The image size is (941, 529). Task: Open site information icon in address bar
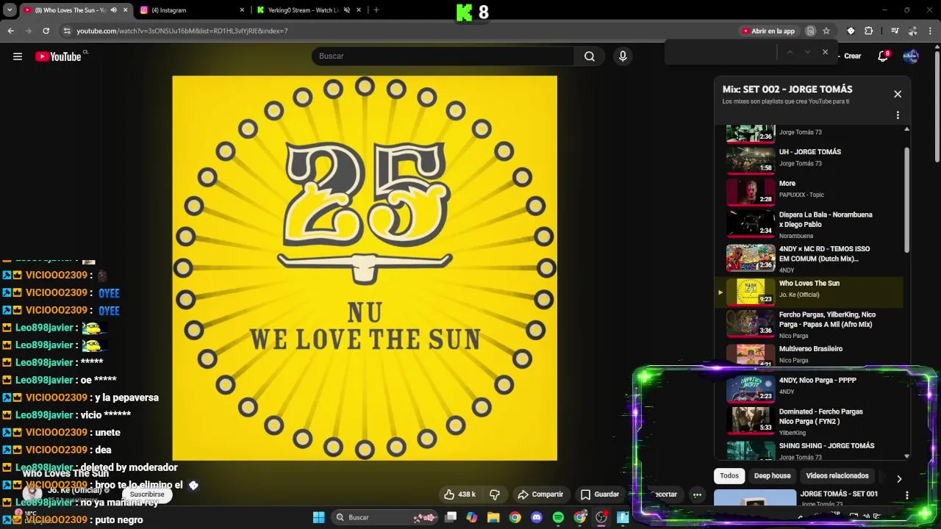(66, 31)
